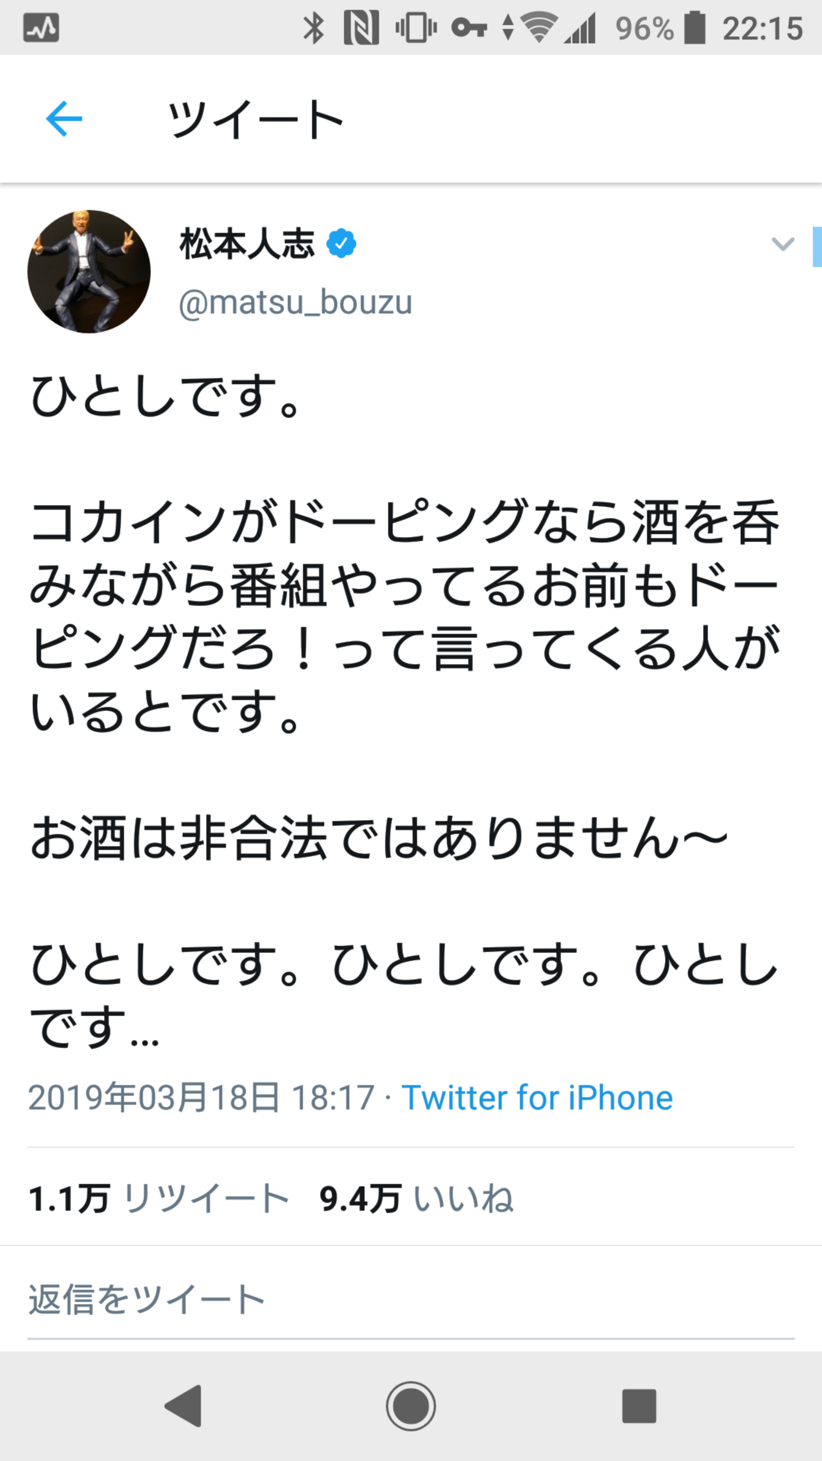The image size is (822, 1461).
Task: Tap the Wi-Fi signal status icon
Action: [x=538, y=28]
